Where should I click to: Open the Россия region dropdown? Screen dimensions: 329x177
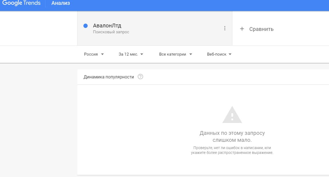pyautogui.click(x=91, y=54)
